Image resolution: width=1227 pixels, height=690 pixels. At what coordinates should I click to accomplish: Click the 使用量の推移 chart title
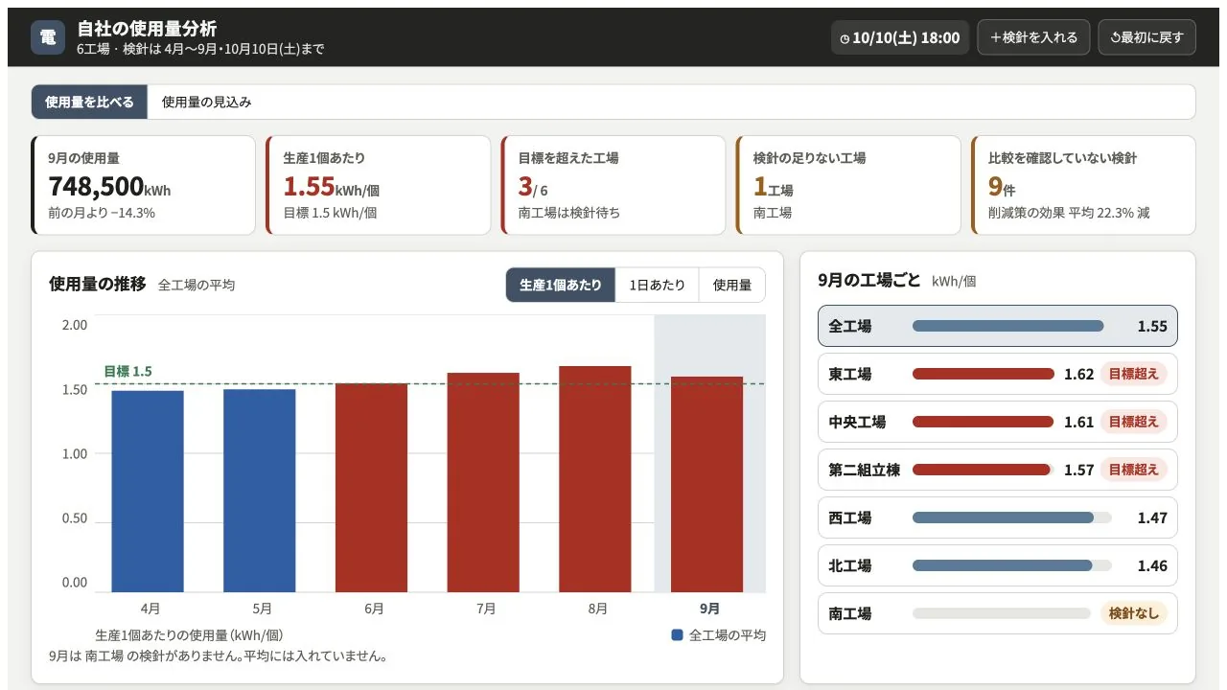coord(98,284)
